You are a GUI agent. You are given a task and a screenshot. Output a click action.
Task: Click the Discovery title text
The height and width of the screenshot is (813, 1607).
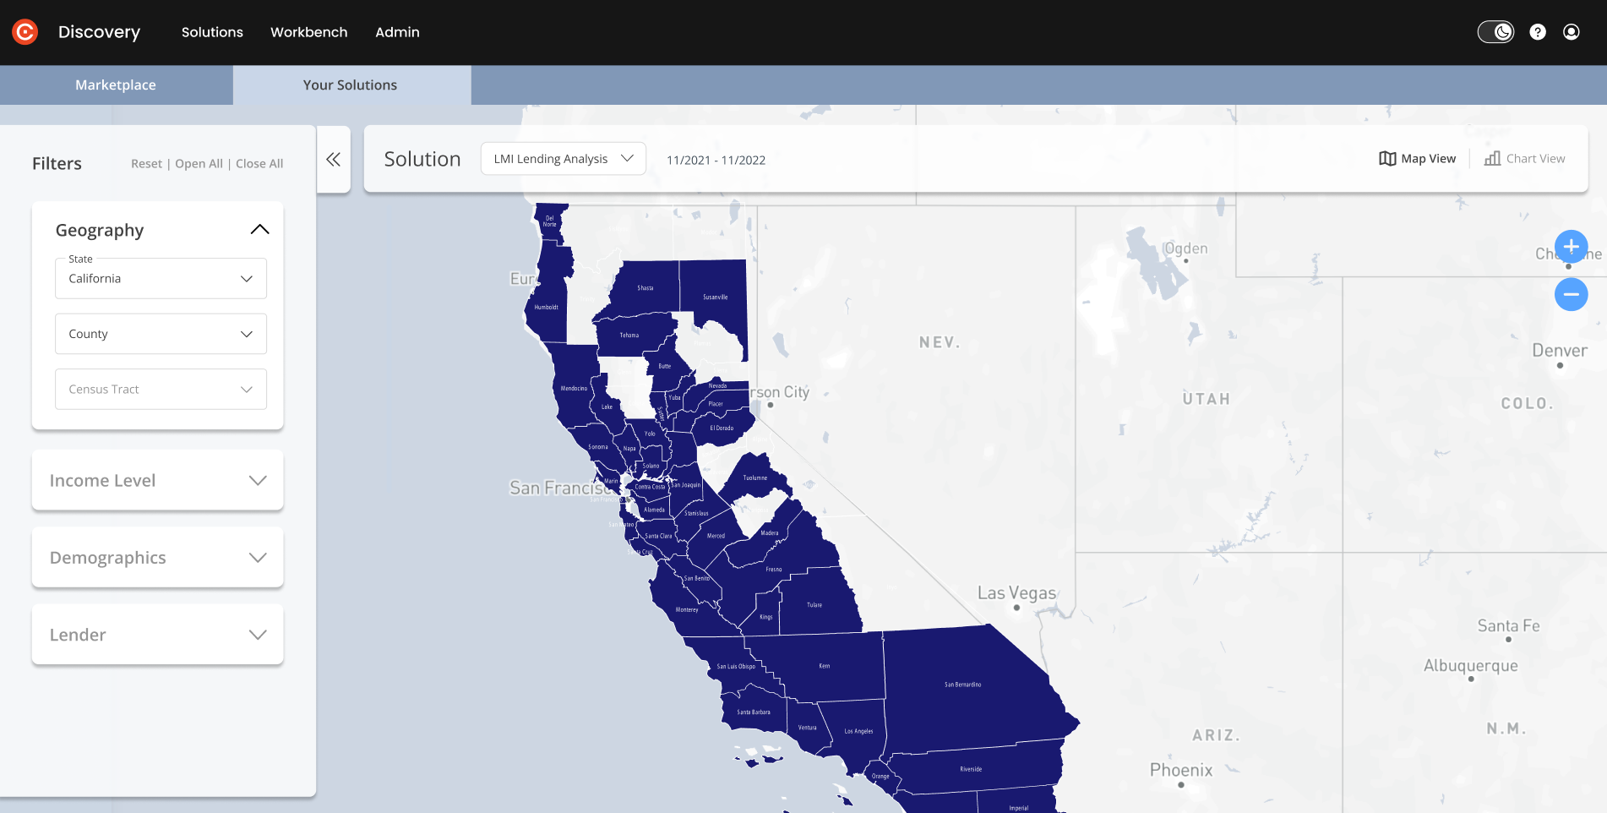point(99,32)
